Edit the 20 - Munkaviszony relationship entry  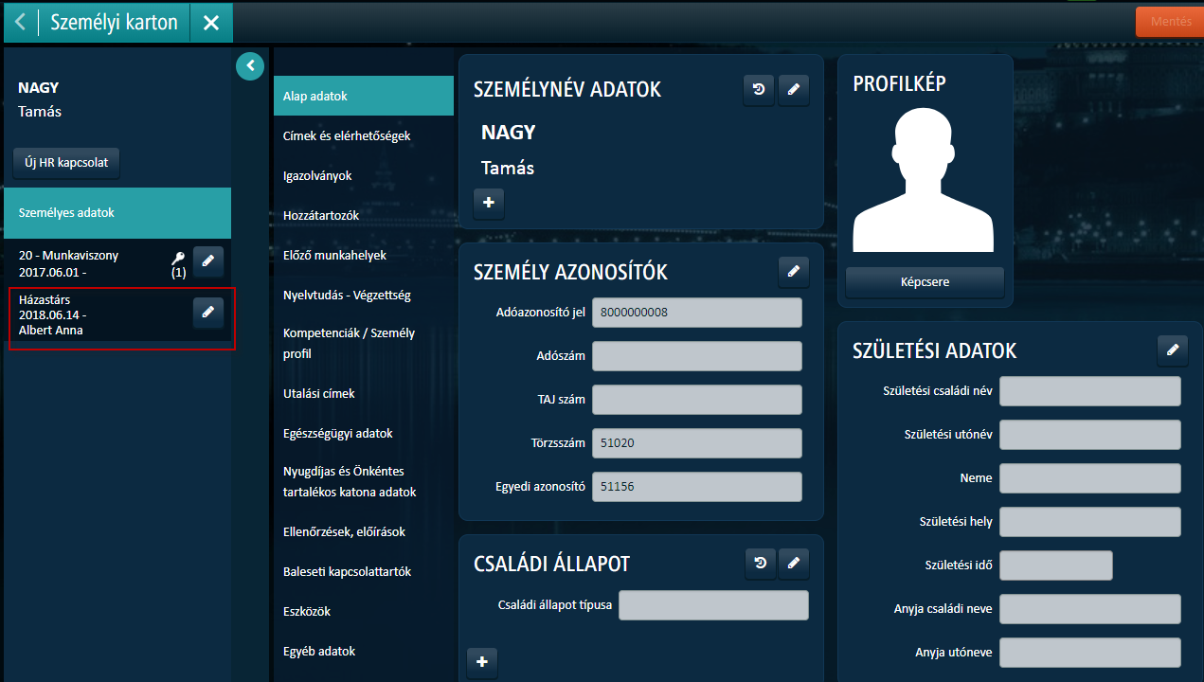[208, 261]
